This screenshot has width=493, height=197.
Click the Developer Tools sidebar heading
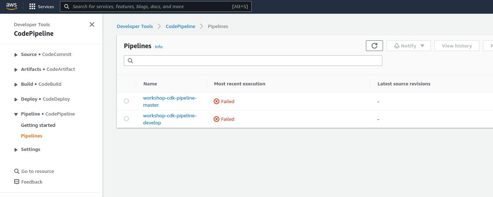tap(32, 24)
